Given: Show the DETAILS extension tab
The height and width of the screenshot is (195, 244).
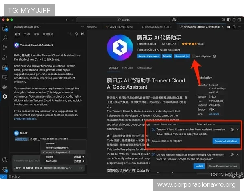Looking at the screenshot, I should (113, 68).
